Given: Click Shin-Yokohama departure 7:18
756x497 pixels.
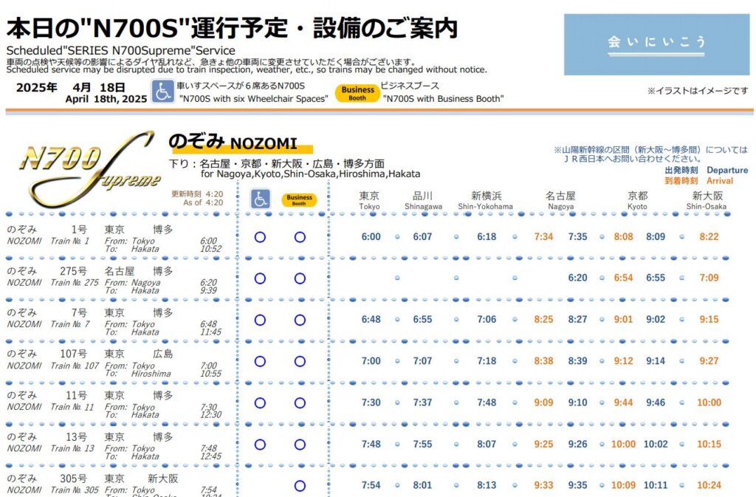Looking at the screenshot, I should (487, 360).
